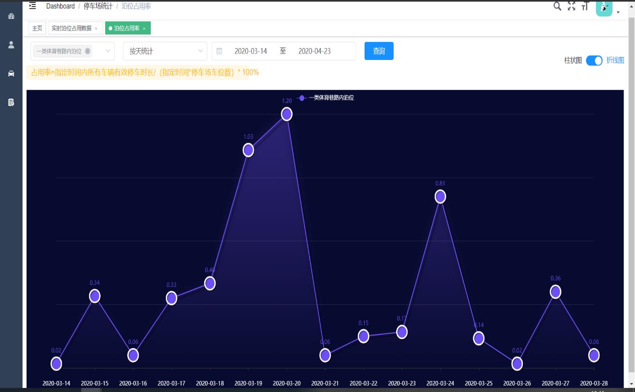The width and height of the screenshot is (635, 392).
Task: Click the user icon in the sidebar
Action: (11, 44)
